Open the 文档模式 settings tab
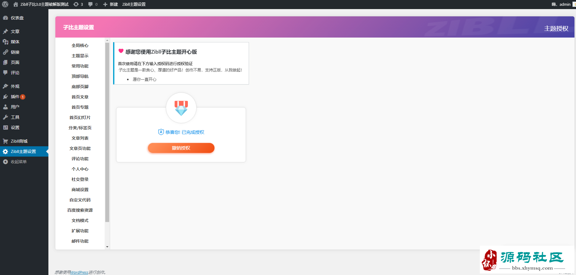 tap(80, 220)
